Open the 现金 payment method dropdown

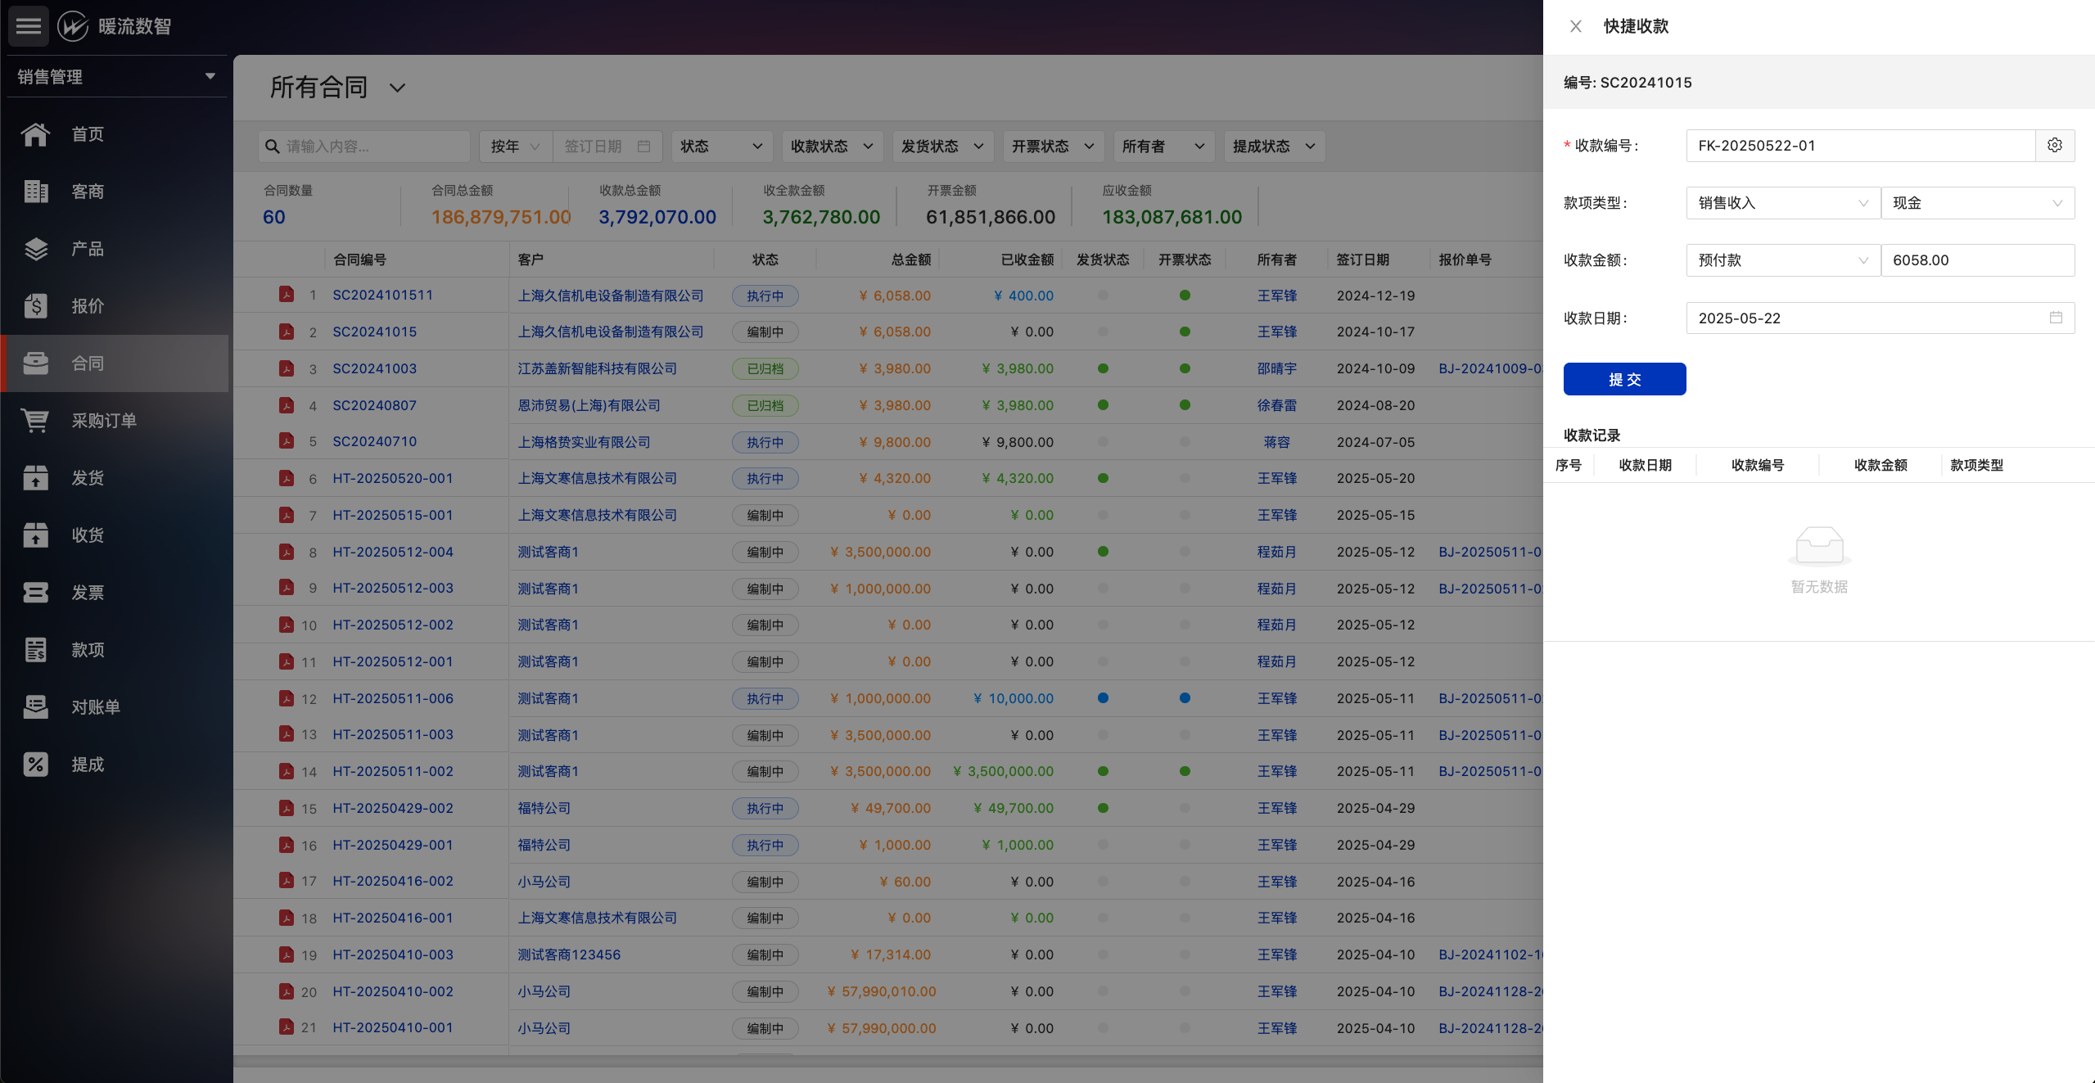[1977, 203]
